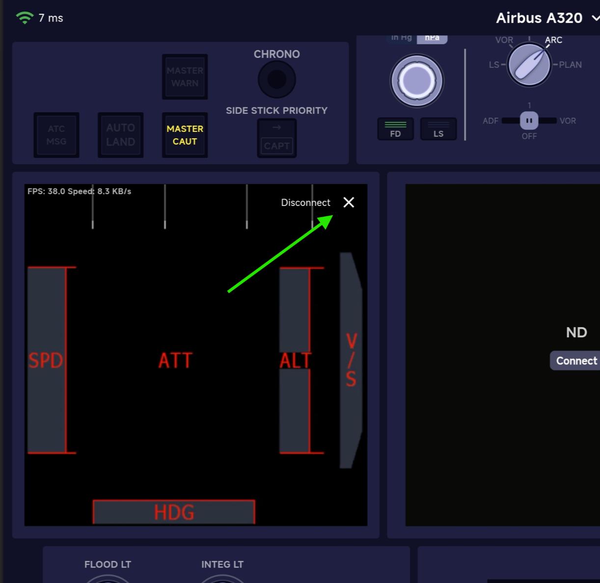
Task: Click the green Wi-Fi connection status icon
Action: (24, 18)
